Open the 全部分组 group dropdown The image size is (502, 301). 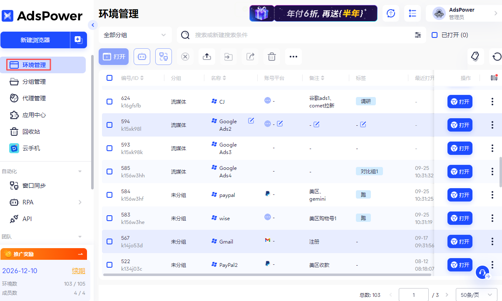[135, 35]
